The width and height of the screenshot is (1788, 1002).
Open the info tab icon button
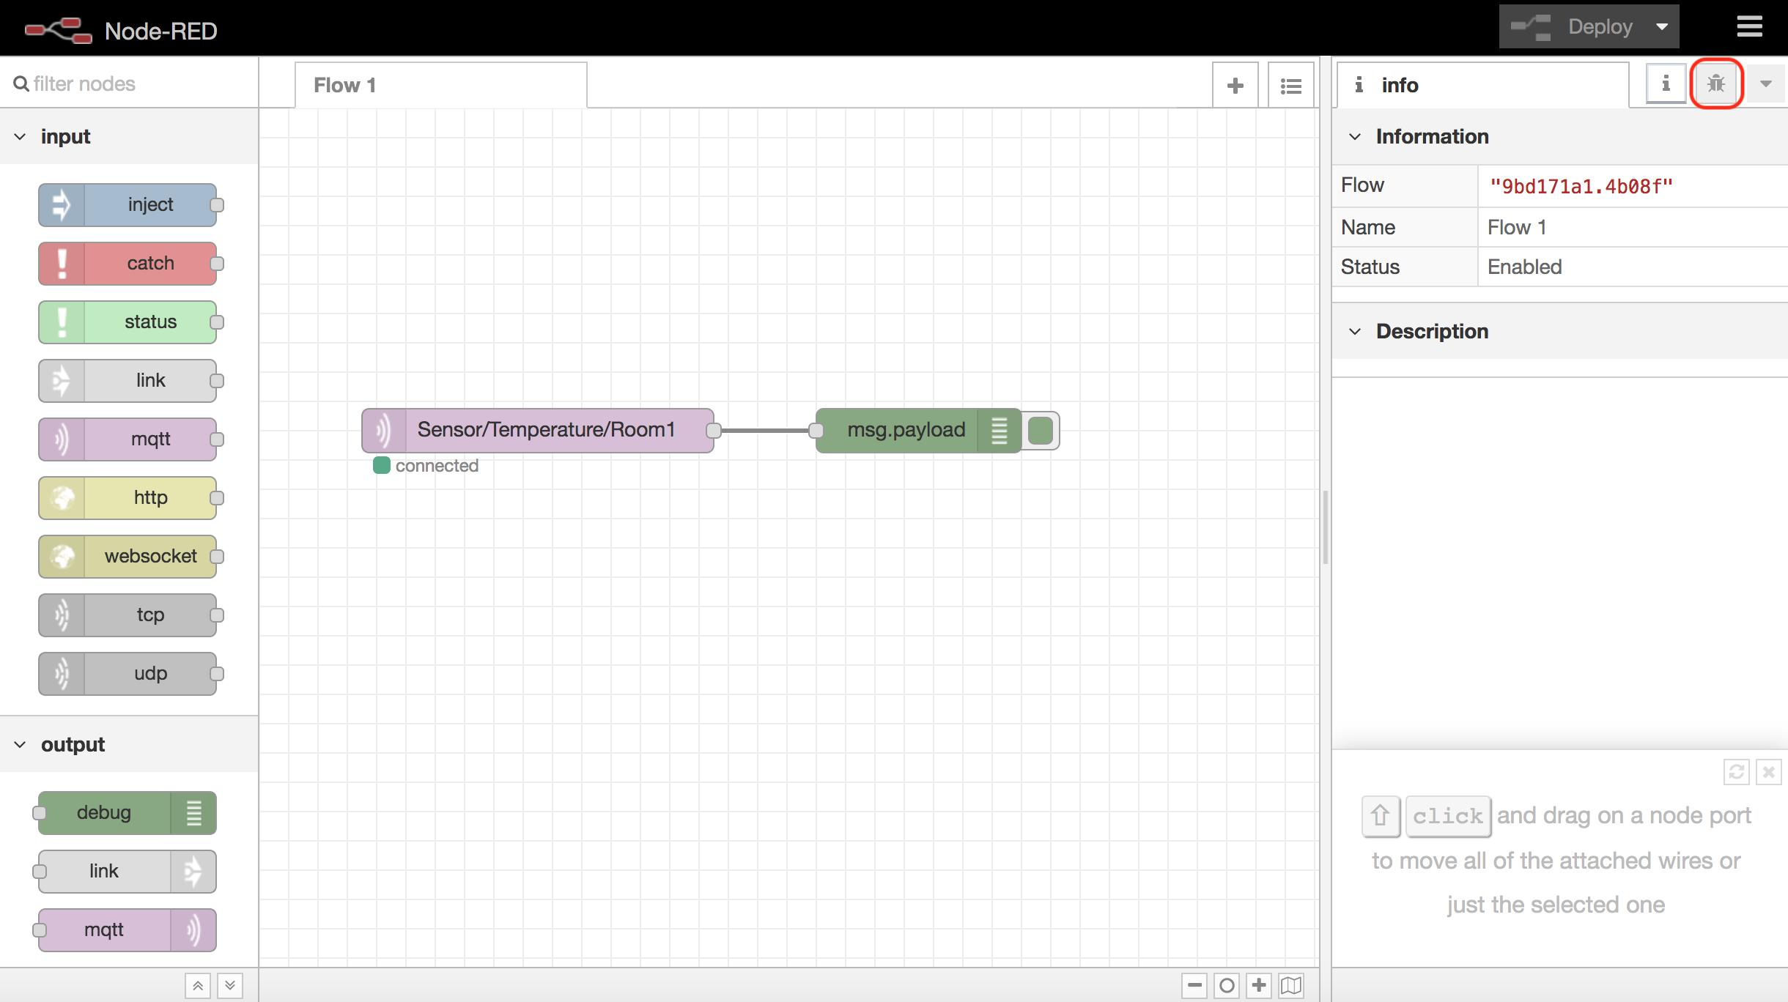tap(1666, 84)
